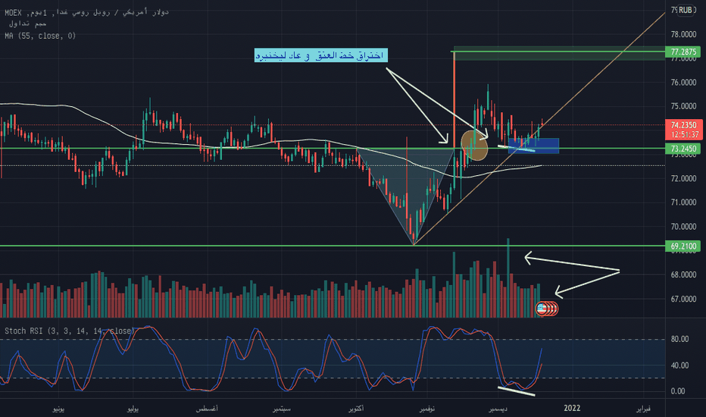Click the 73.2450 horizontal line price label
Viewport: 706px width, 417px height.
(683, 149)
